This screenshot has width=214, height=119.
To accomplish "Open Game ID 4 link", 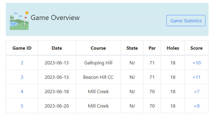I will [x=22, y=92].
